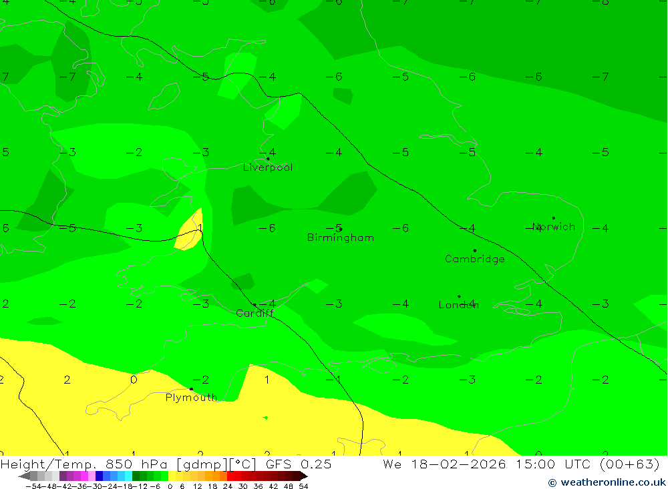Click the 'We 18-02-2026 15:00 UTC' date text
Viewport: 668px width, 489px height.
point(486,464)
